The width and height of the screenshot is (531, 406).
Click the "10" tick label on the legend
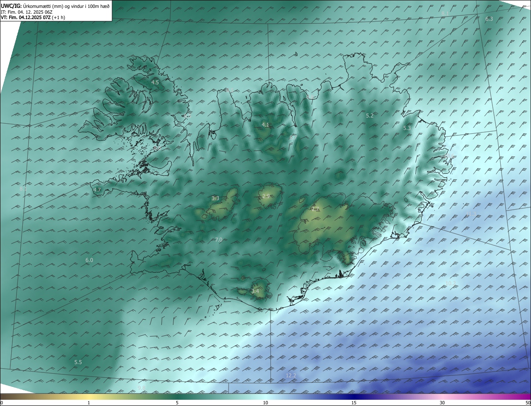click(x=265, y=403)
